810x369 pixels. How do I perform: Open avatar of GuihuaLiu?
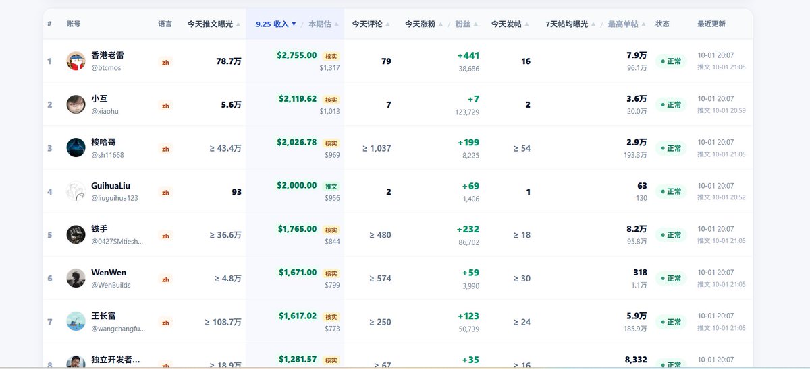coord(76,191)
